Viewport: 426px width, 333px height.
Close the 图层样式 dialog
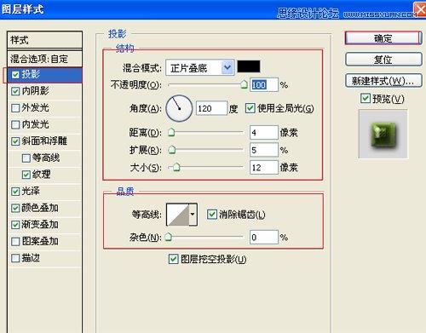click(x=420, y=9)
